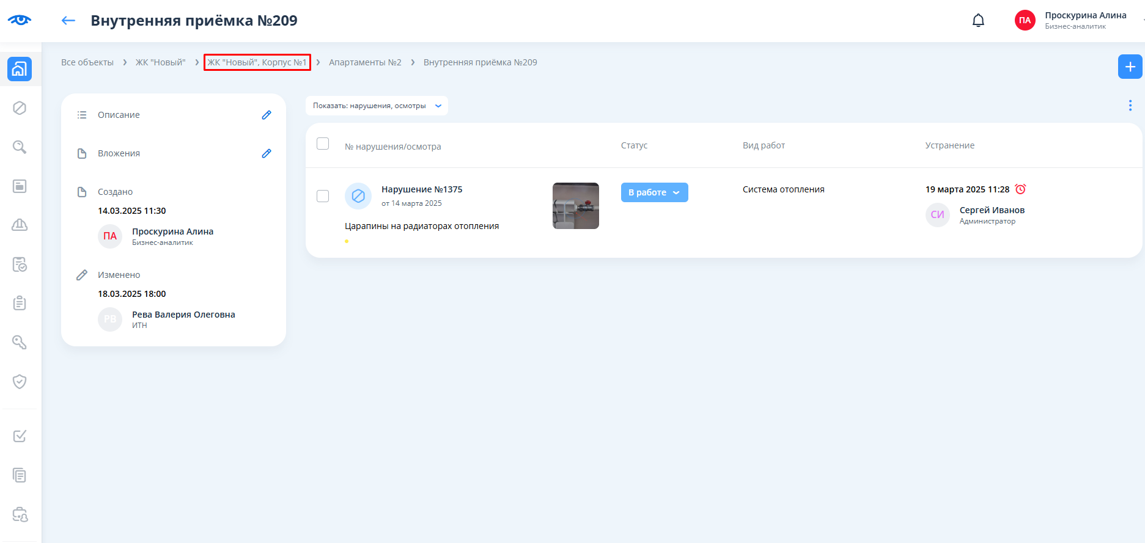The image size is (1145, 543).
Task: Go to Все объекты breadcrumb
Action: 87,62
